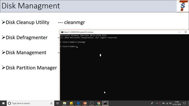Open the volume speaker icon
Image resolution: width=189 pixels, height=106 pixels.
point(170,103)
